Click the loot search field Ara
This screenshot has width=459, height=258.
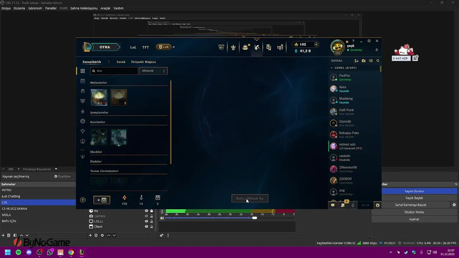point(114,71)
